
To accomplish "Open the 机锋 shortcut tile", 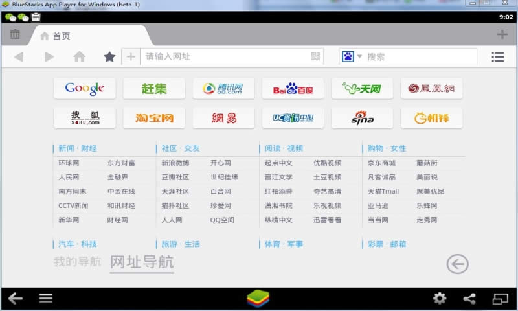I will [x=431, y=118].
